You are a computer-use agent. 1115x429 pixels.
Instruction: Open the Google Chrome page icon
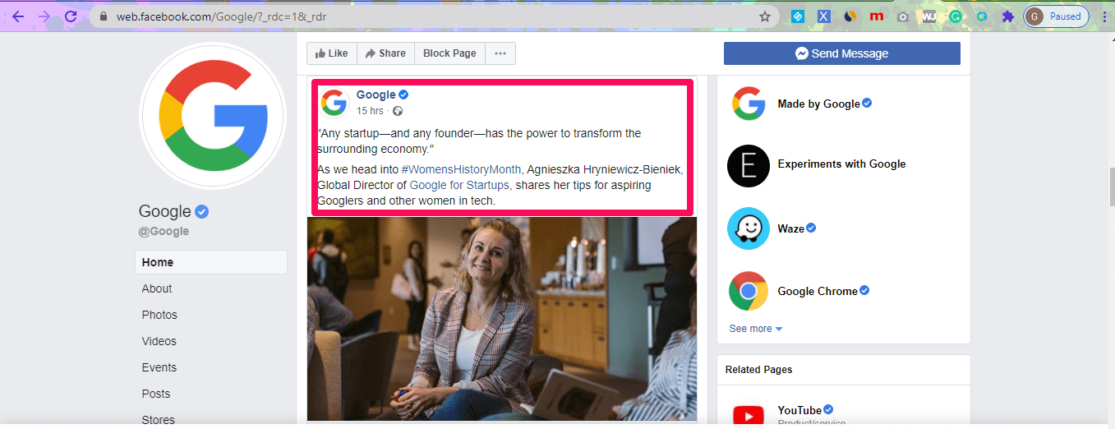point(748,291)
